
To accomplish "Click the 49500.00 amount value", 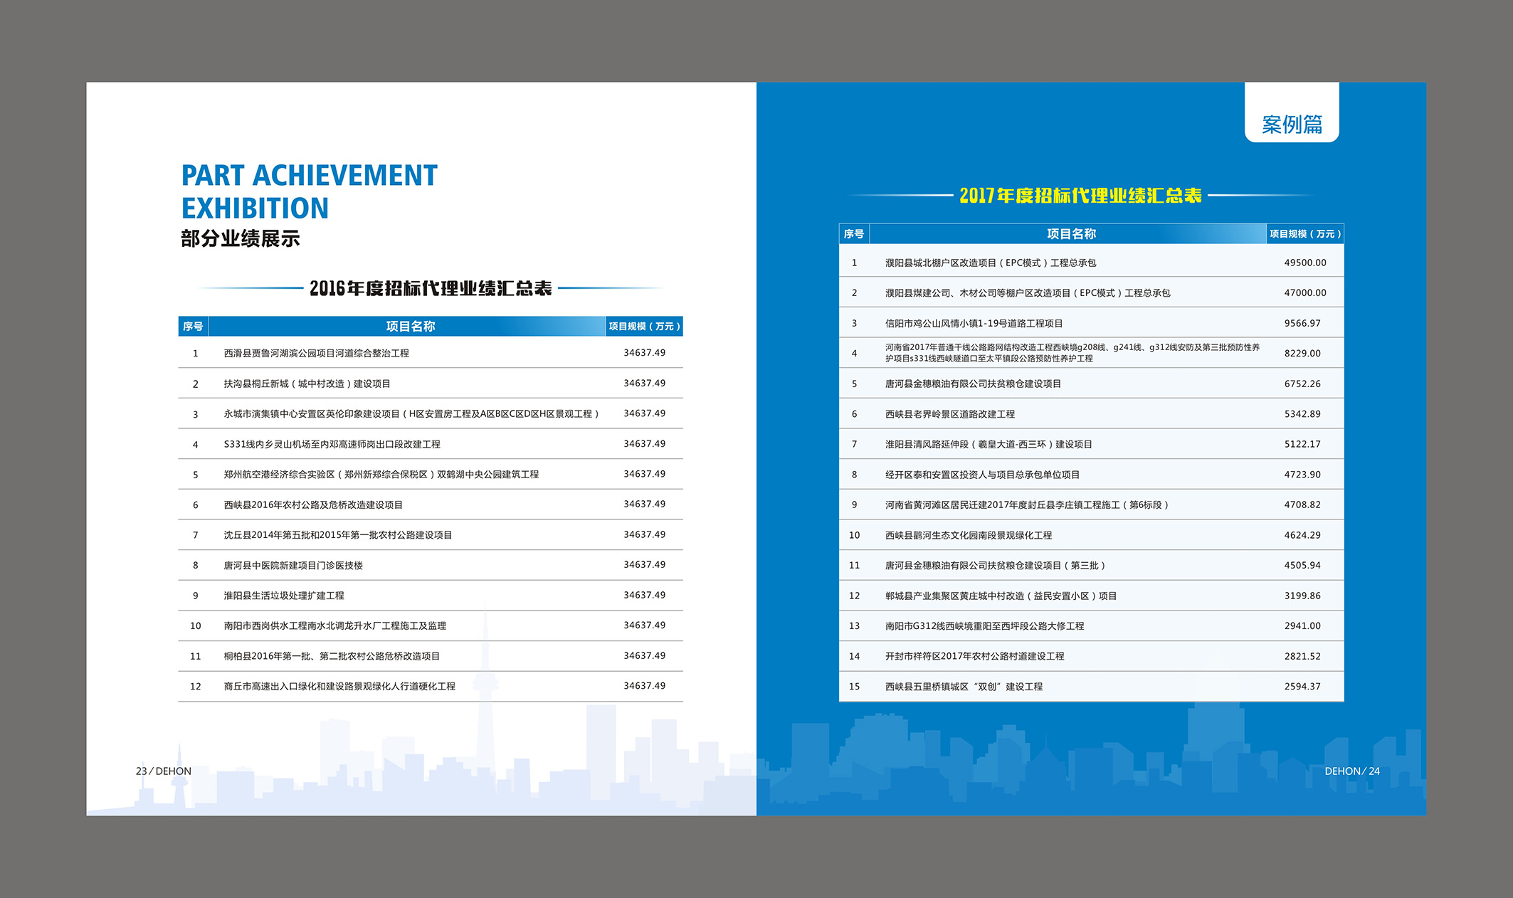I will pyautogui.click(x=1304, y=263).
